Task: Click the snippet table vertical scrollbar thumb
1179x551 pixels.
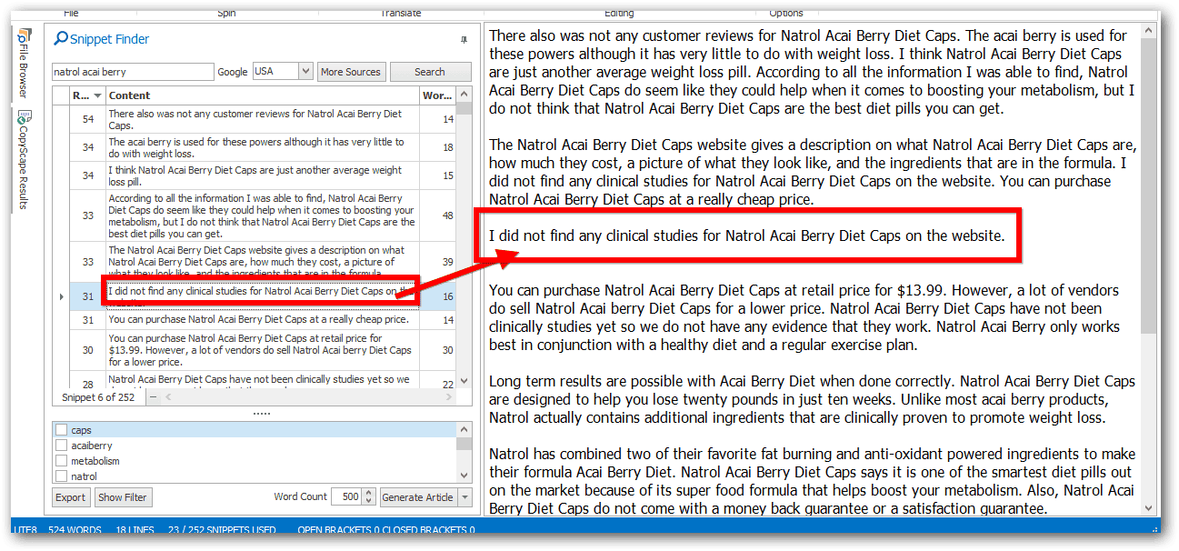Action: (x=464, y=109)
